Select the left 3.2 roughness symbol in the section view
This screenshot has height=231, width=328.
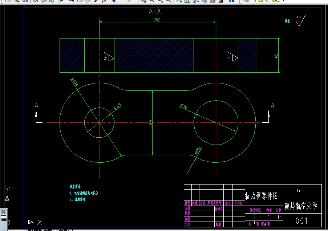pos(109,57)
